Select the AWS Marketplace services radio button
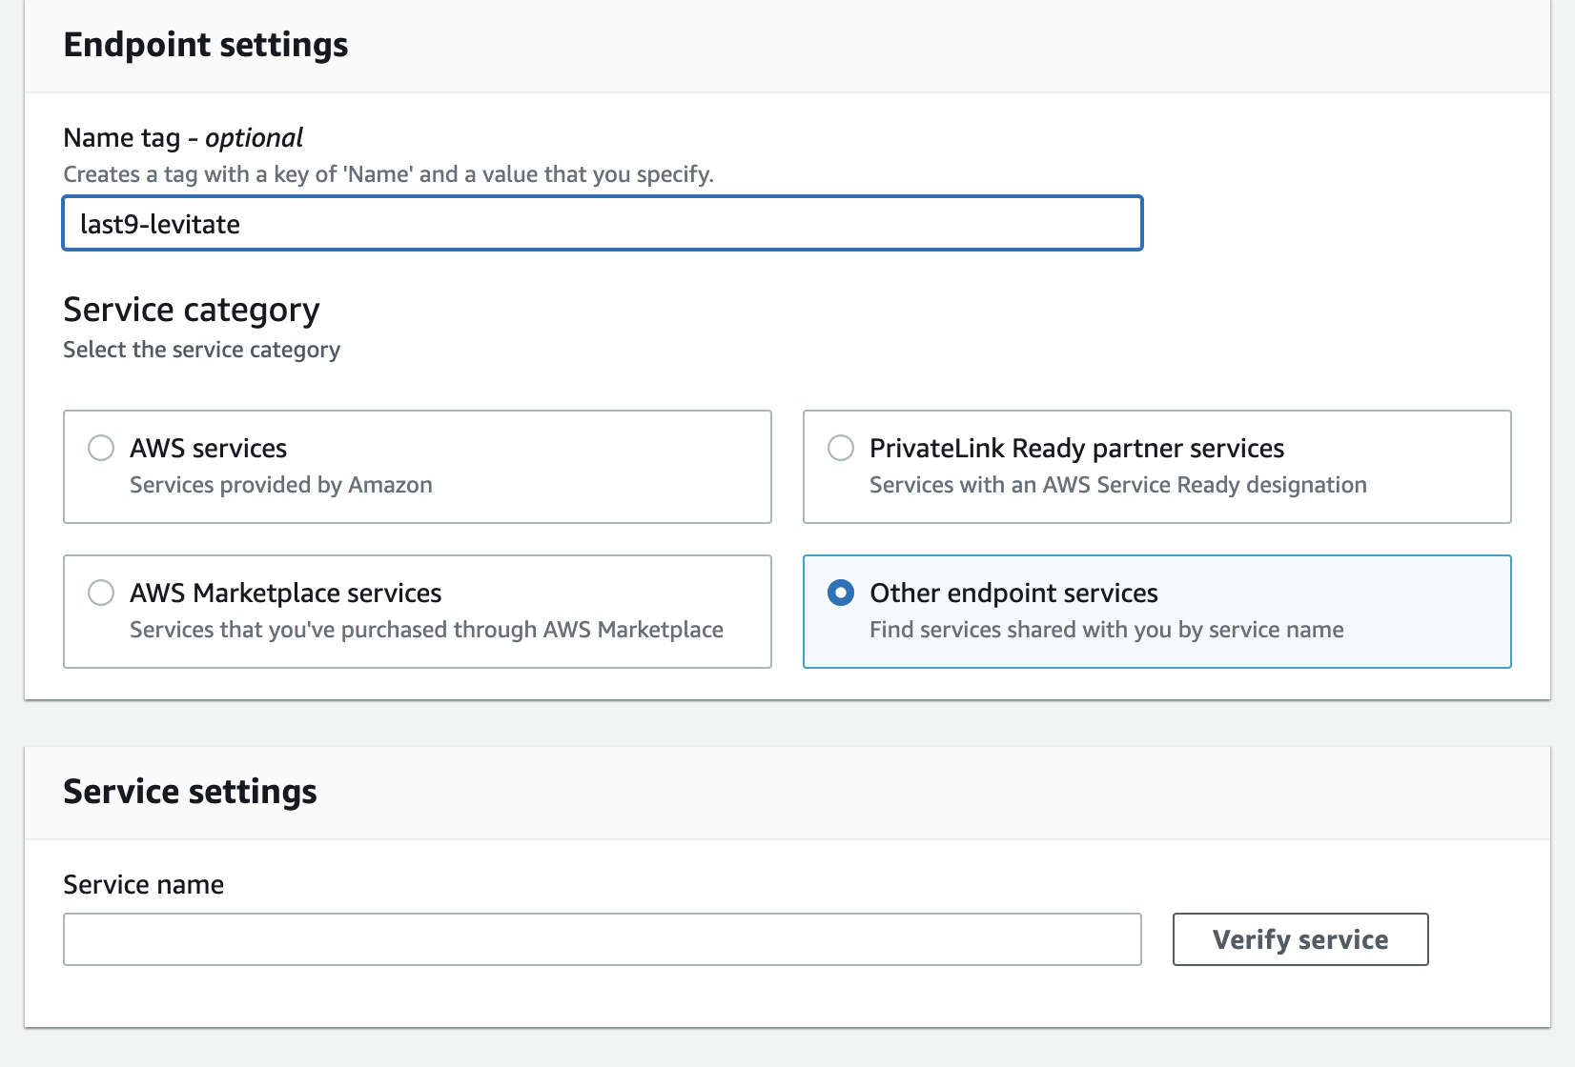 [101, 593]
